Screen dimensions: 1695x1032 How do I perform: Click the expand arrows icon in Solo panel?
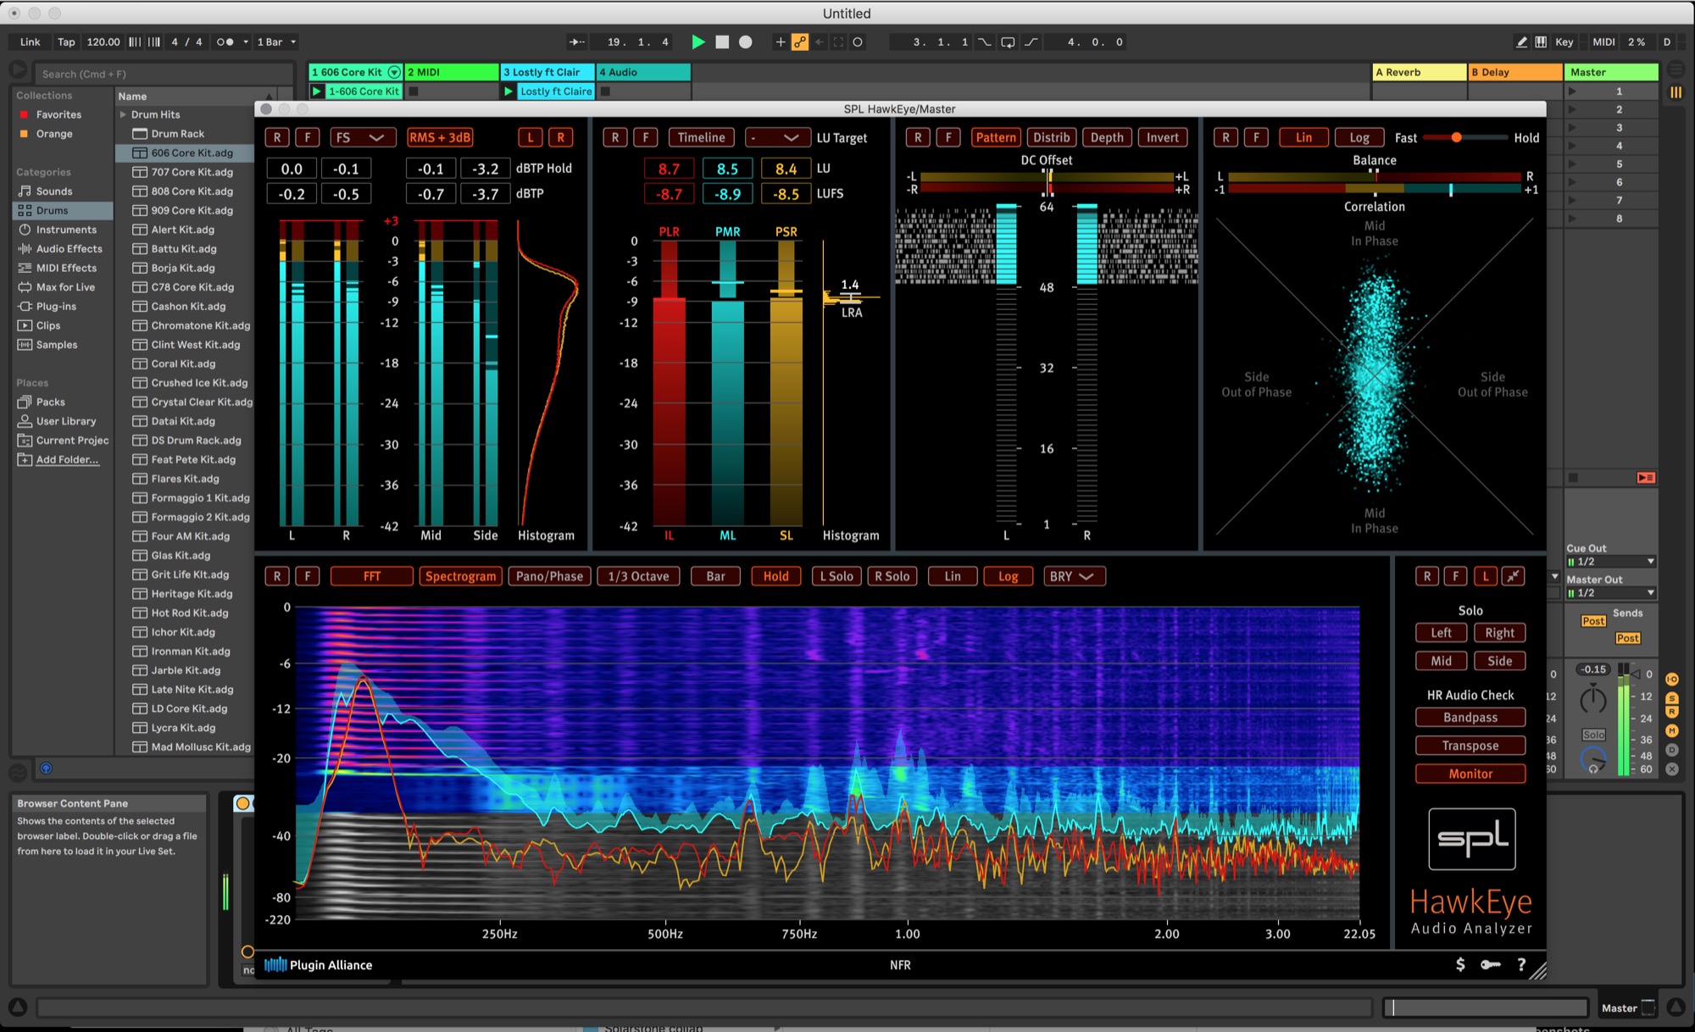coord(1514,576)
